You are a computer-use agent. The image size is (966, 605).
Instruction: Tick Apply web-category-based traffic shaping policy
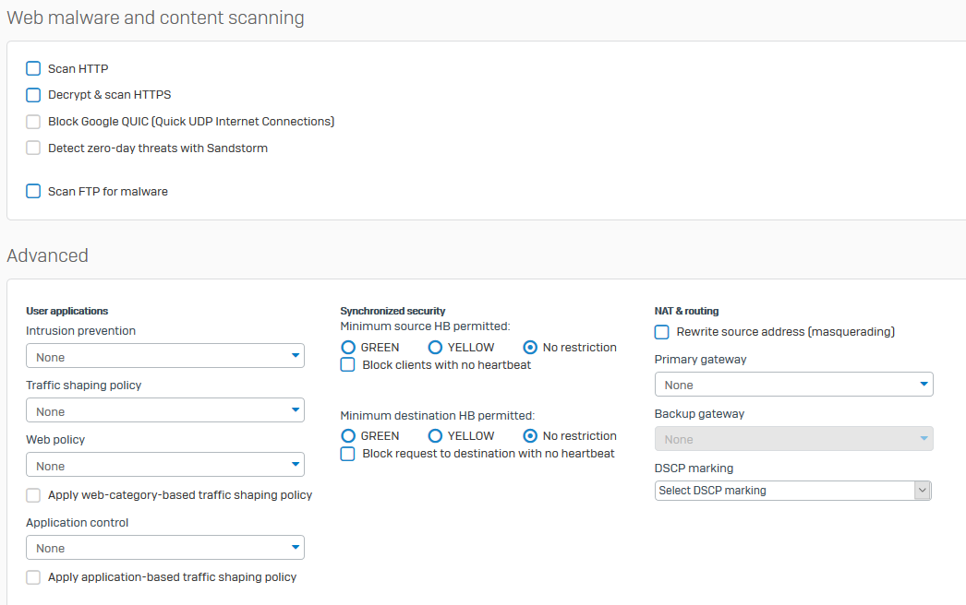point(33,495)
